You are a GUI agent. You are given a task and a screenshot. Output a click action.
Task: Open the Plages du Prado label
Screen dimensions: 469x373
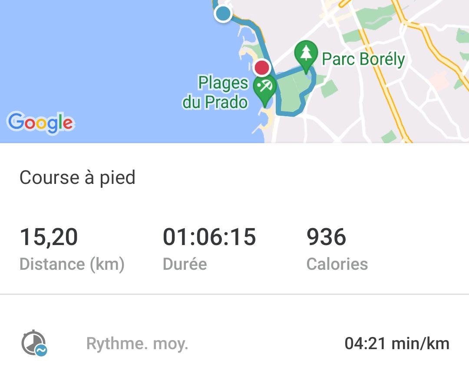215,92
